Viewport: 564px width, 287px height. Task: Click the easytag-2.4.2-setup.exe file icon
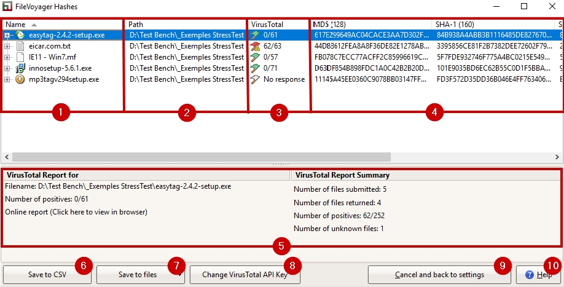point(20,35)
